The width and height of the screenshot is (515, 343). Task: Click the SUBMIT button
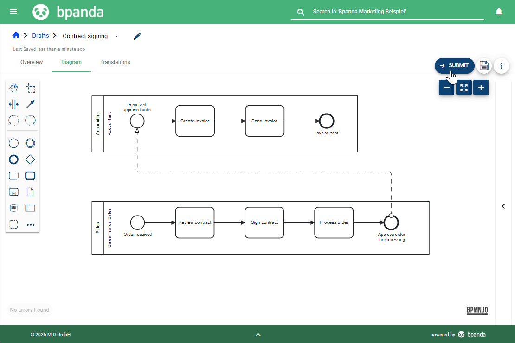pyautogui.click(x=455, y=66)
